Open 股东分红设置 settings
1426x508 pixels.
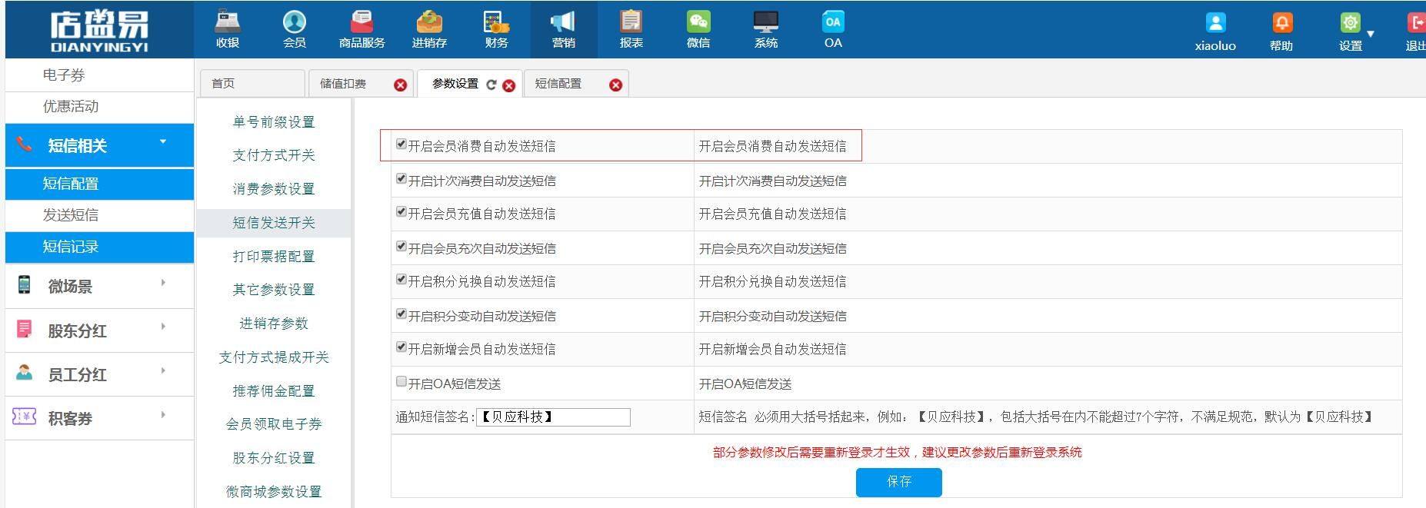pyautogui.click(x=274, y=458)
